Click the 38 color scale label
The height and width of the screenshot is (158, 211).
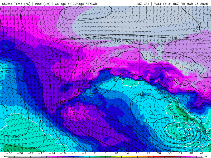(x=191, y=153)
